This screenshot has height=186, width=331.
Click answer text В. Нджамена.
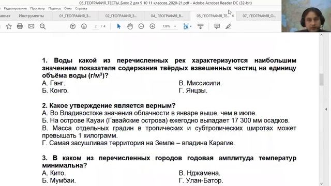tap(200, 173)
